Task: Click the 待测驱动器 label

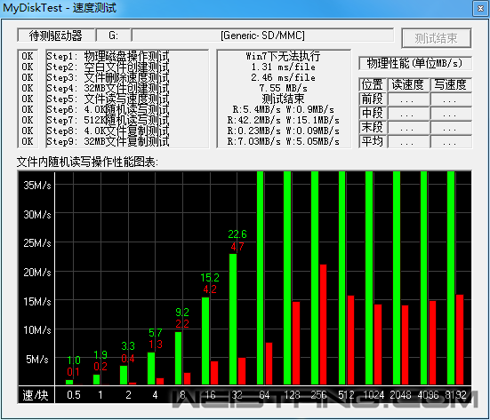Action: [x=56, y=36]
